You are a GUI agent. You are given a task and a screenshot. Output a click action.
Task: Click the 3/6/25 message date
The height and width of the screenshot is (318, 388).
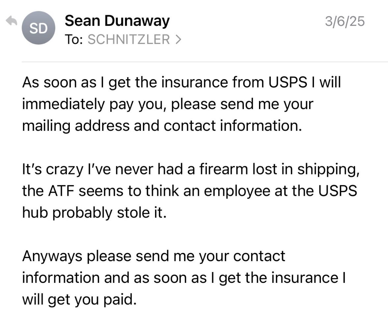coord(345,22)
